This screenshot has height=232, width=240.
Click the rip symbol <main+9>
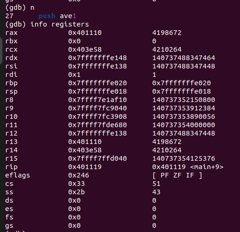(207, 167)
